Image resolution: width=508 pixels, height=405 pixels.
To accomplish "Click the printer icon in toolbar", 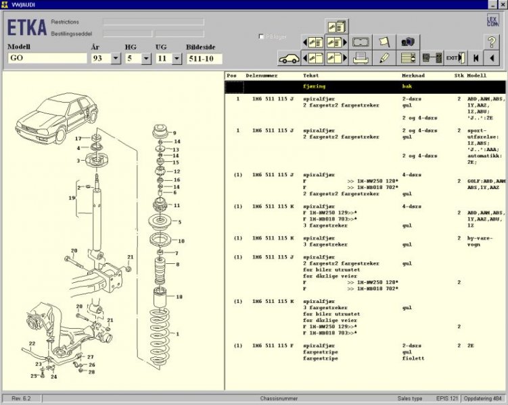I will [x=361, y=58].
